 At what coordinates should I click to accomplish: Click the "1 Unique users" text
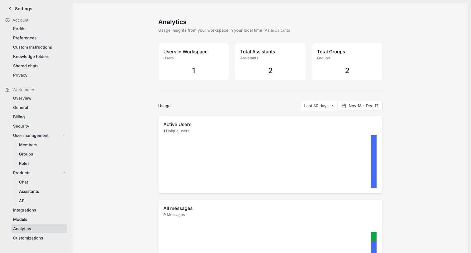pos(176,131)
